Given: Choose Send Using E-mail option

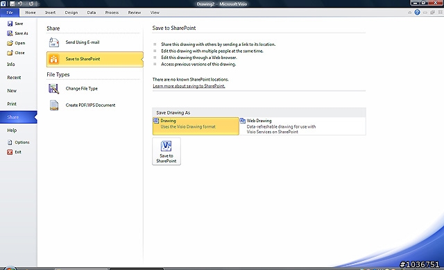Looking at the screenshot, I should [94, 42].
